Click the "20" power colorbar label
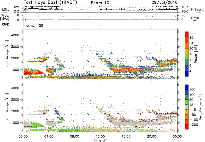 [191, 49]
